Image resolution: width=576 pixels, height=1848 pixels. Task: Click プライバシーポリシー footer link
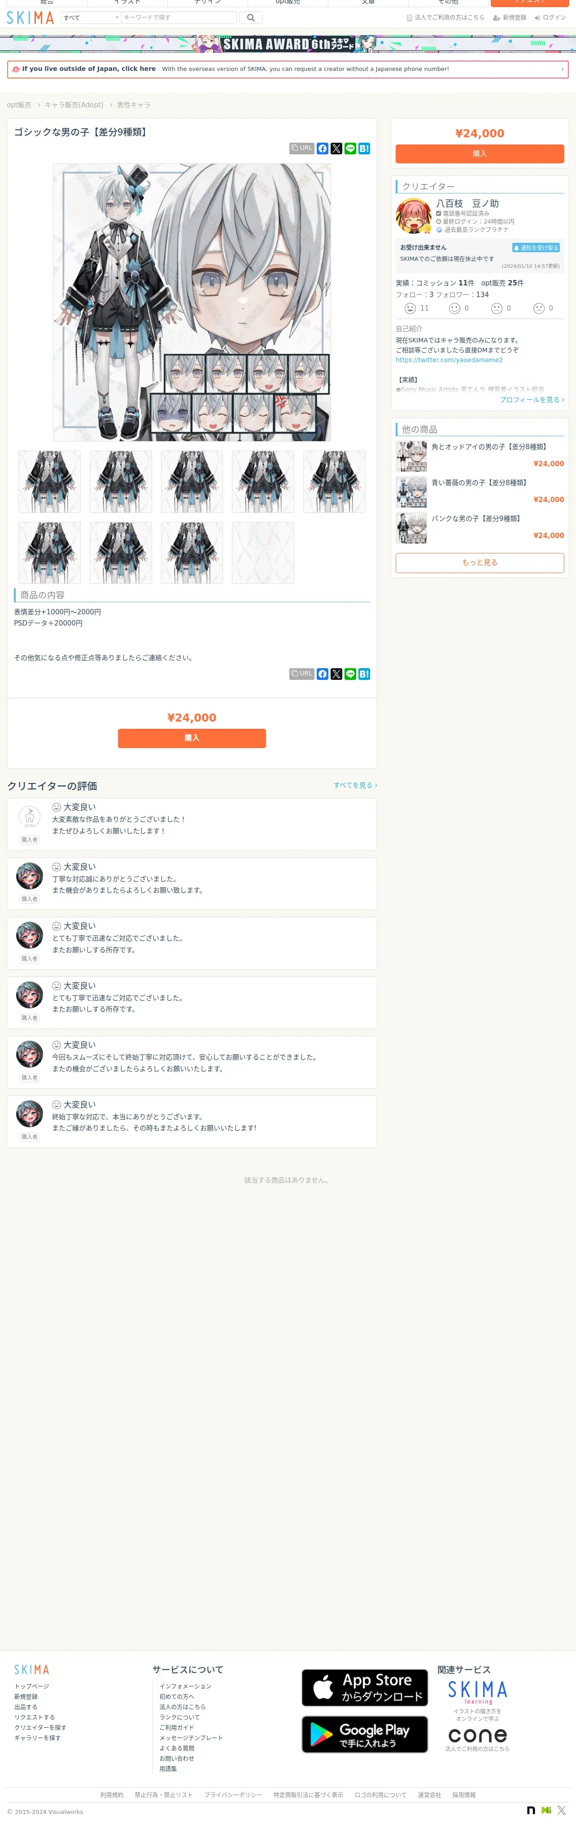tap(233, 1795)
